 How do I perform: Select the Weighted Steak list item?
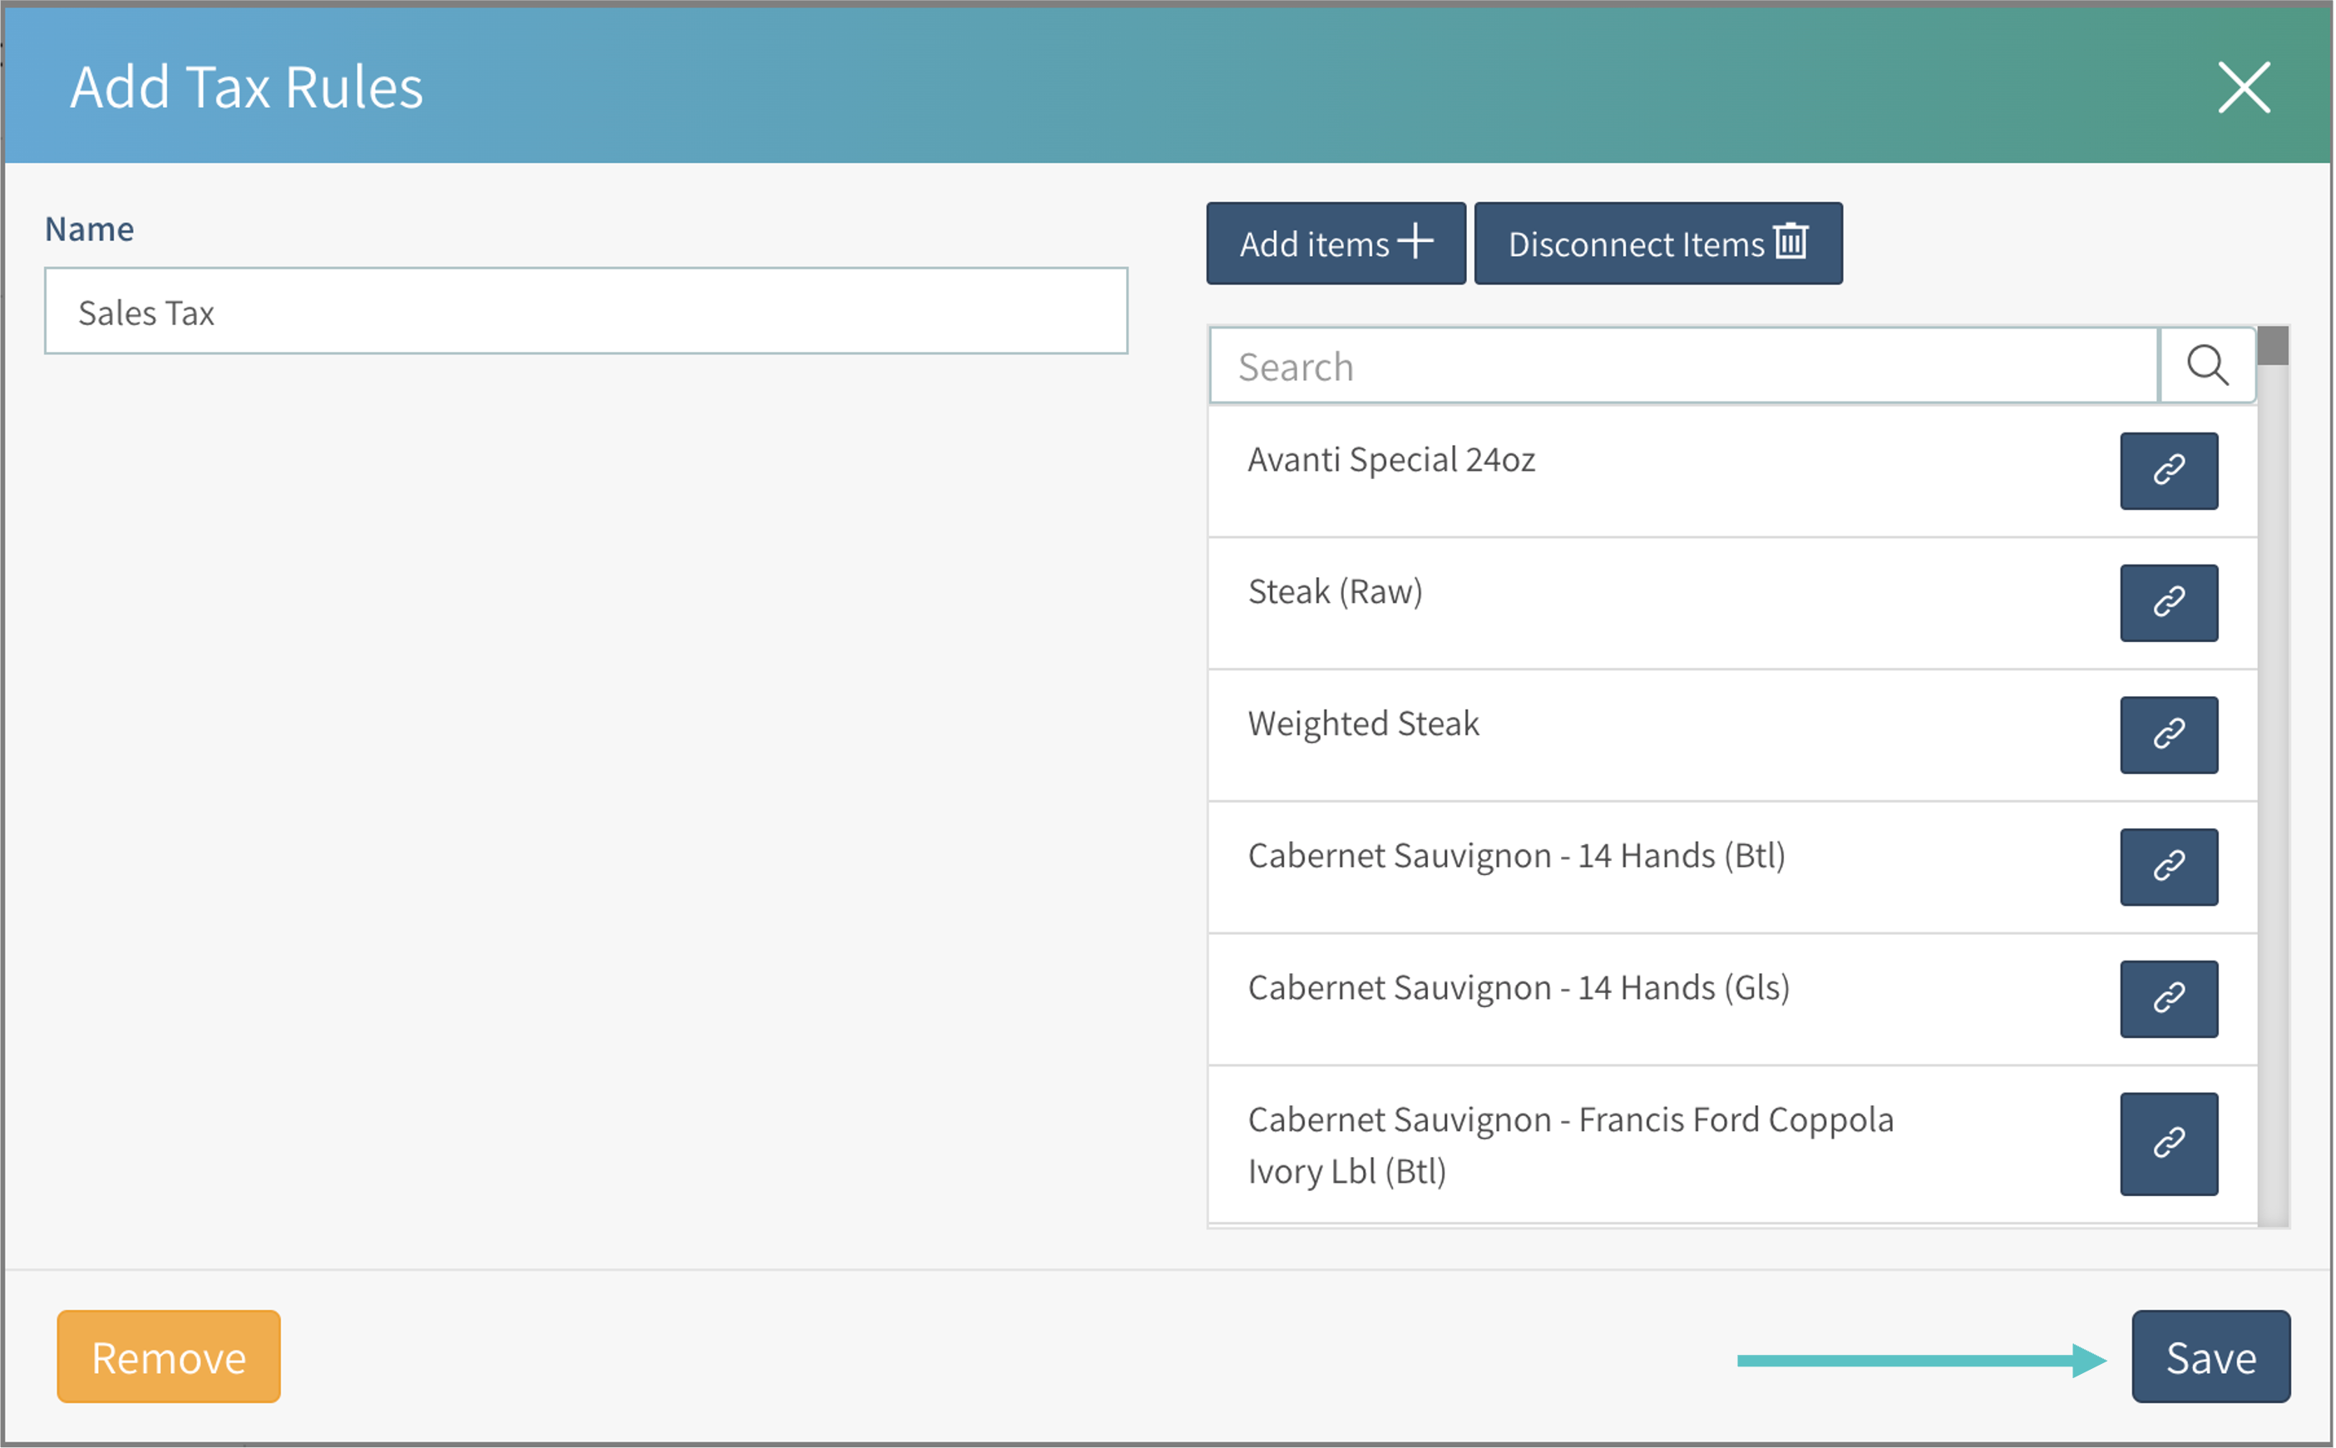click(1362, 725)
